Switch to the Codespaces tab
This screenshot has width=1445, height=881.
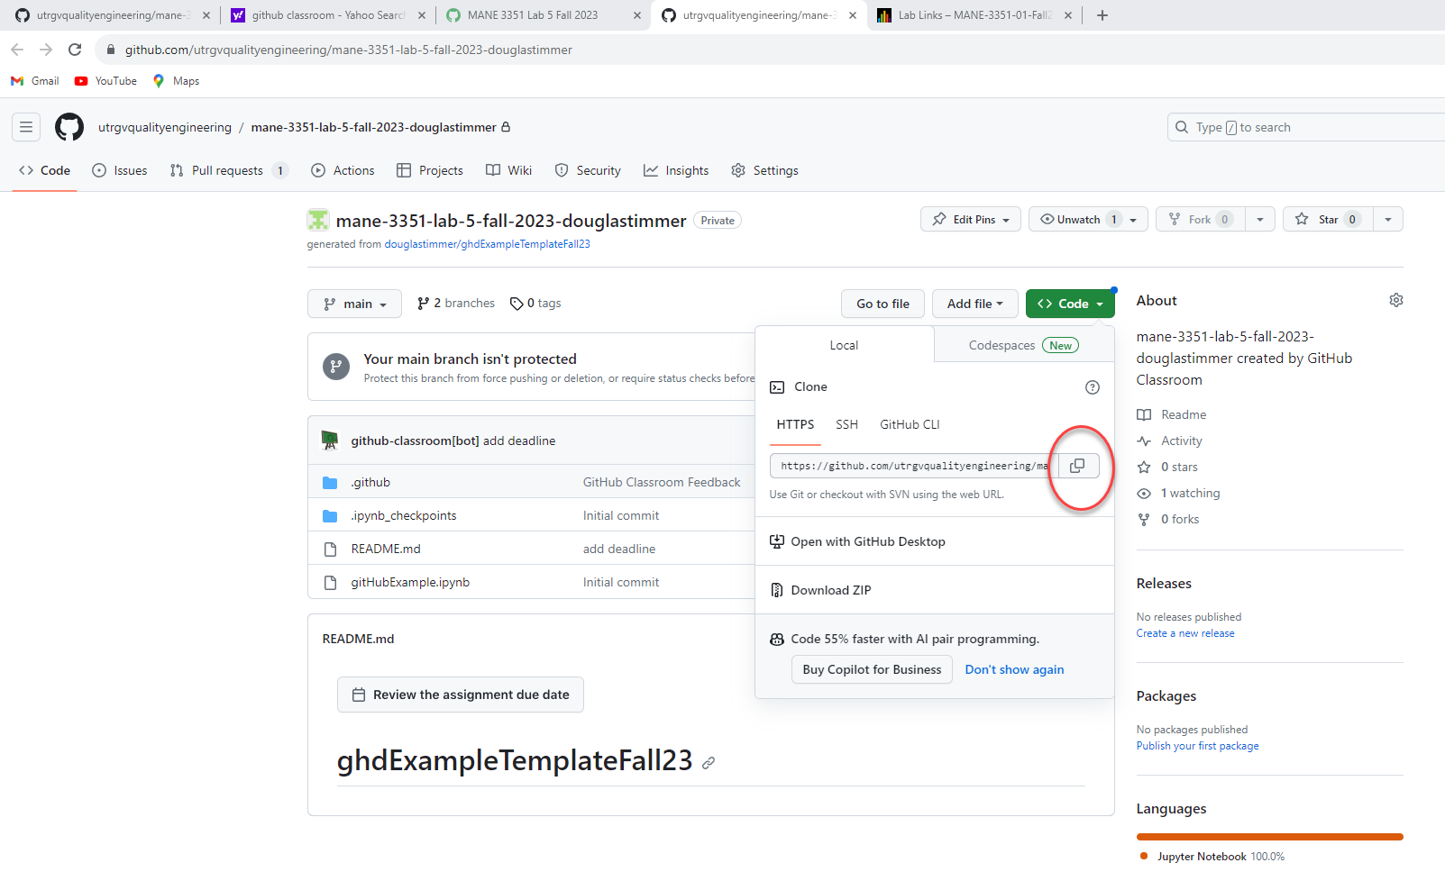click(1023, 345)
